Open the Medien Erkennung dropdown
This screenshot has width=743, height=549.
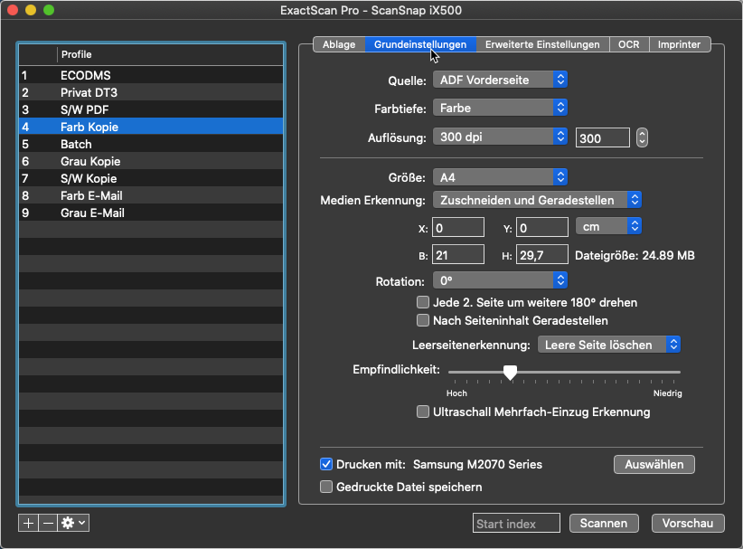pos(537,200)
